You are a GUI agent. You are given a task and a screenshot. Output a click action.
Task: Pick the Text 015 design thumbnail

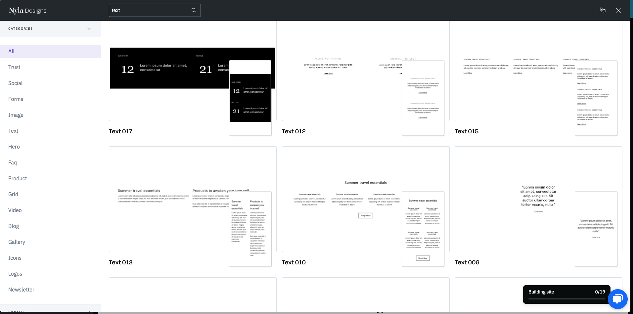538,71
